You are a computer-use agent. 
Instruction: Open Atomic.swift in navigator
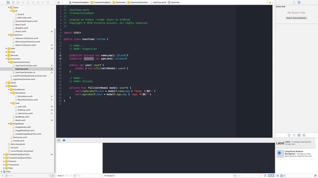(x=20, y=32)
